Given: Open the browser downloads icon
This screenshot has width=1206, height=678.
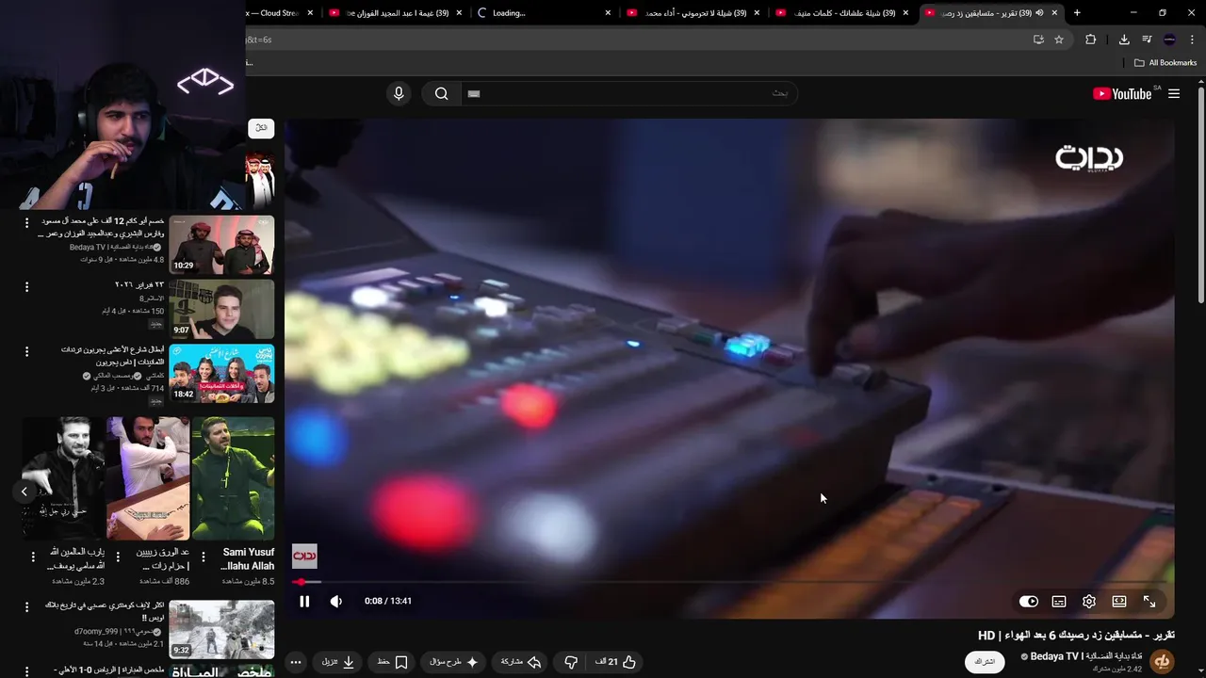Looking at the screenshot, I should [x=1124, y=40].
